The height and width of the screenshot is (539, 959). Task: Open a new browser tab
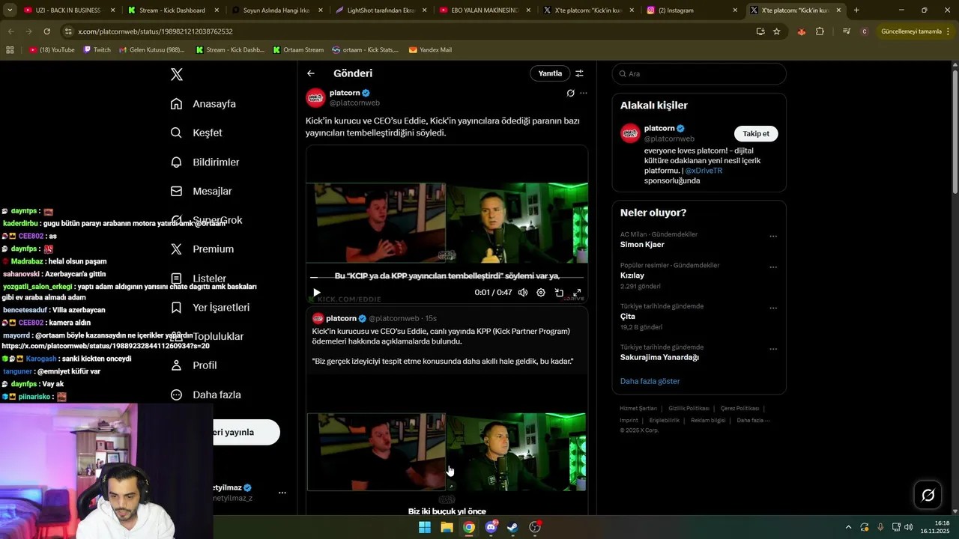pyautogui.click(x=856, y=10)
